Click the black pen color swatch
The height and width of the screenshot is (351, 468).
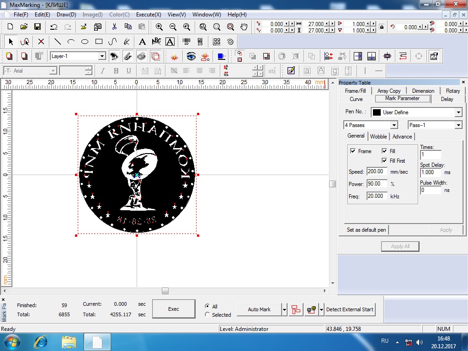376,112
